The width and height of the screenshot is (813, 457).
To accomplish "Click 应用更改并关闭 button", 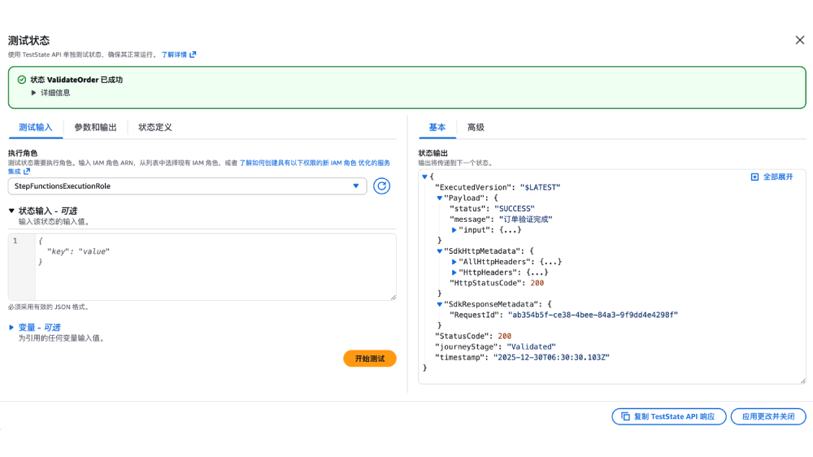I will click(x=768, y=416).
